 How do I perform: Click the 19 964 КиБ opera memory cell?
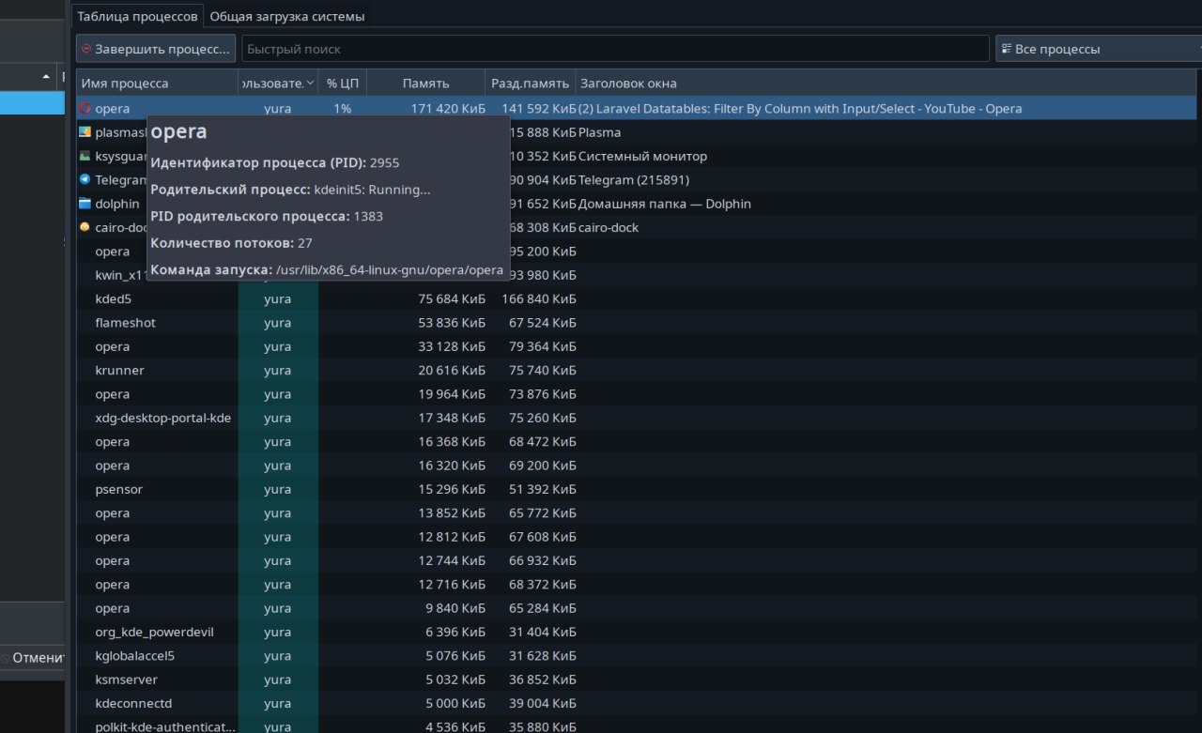tap(452, 394)
